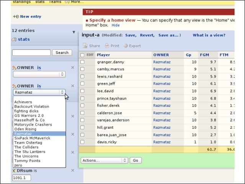Image resolution: width=245 pixels, height=184 pixels.
Task: Open the Actions dropdown
Action: 105,160
